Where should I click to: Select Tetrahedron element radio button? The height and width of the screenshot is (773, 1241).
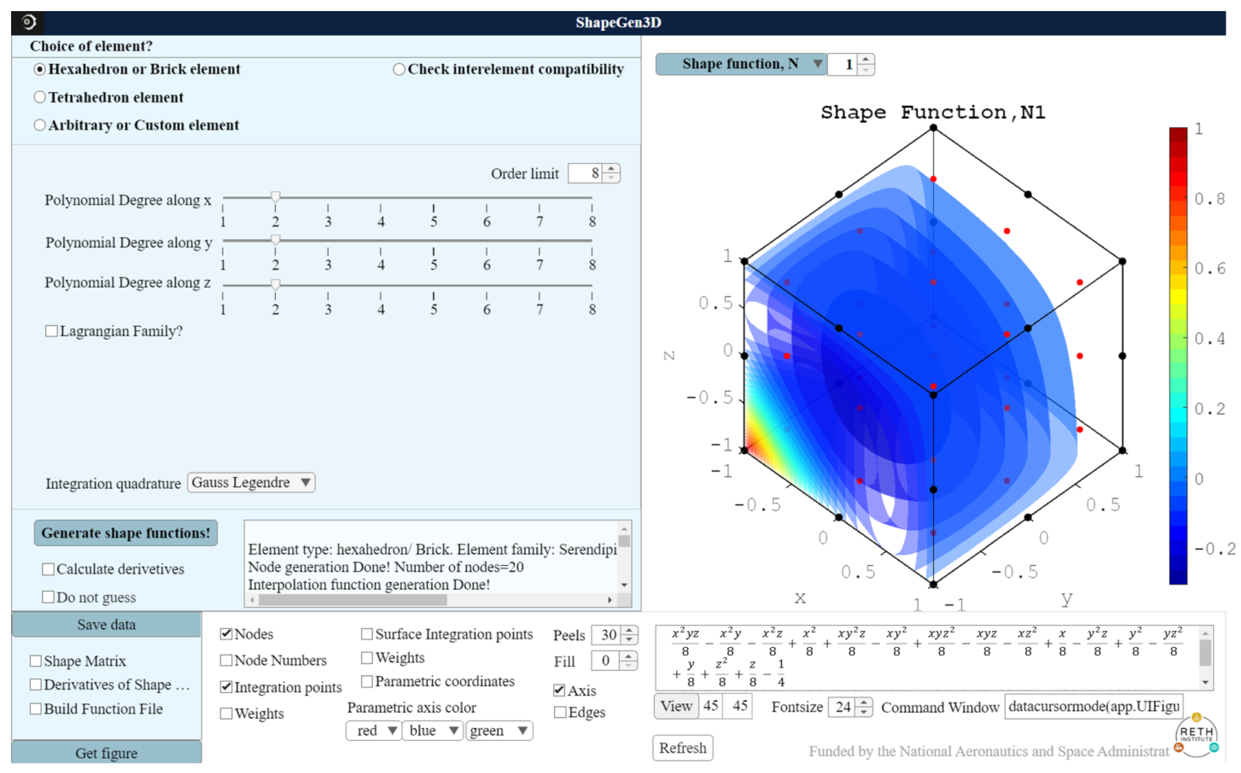(40, 97)
